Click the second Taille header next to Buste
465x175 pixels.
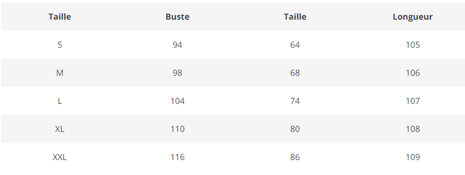click(x=295, y=17)
